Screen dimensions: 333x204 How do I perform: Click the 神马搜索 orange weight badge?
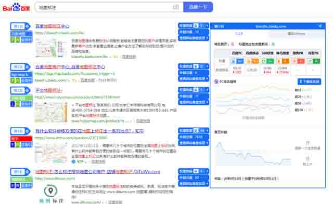[x=283, y=61]
